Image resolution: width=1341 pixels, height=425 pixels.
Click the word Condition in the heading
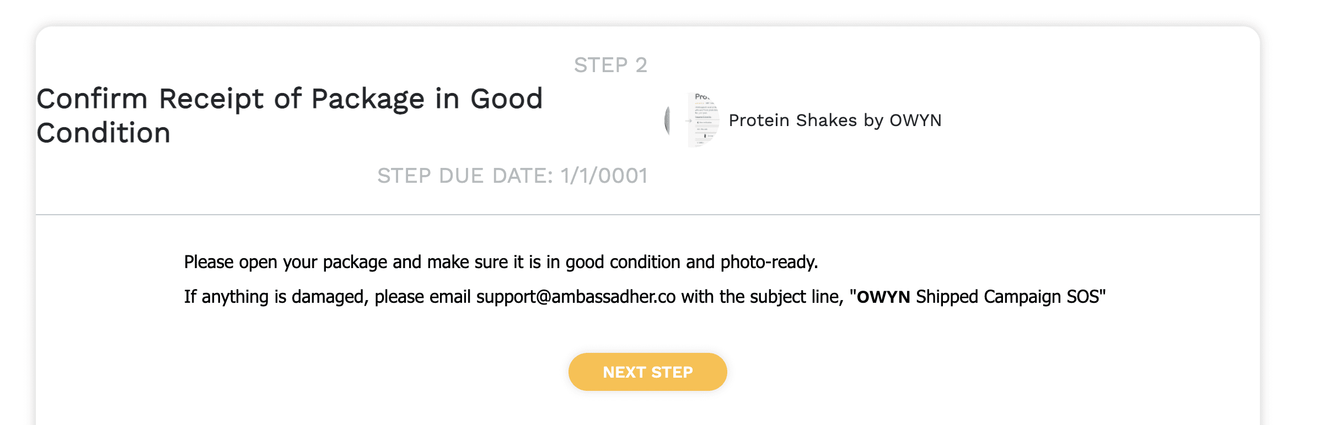(104, 133)
